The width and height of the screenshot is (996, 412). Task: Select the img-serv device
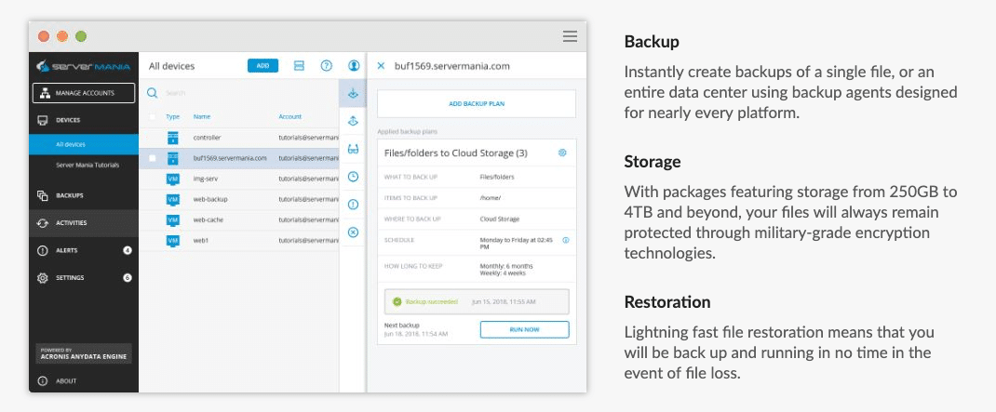239,179
